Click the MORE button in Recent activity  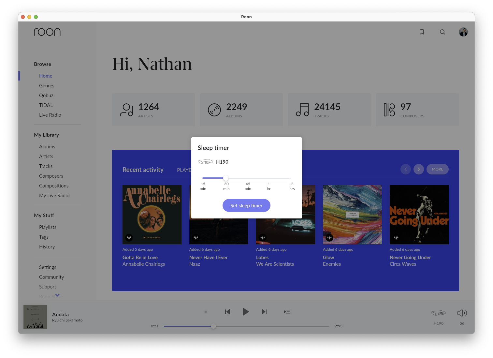tap(438, 169)
